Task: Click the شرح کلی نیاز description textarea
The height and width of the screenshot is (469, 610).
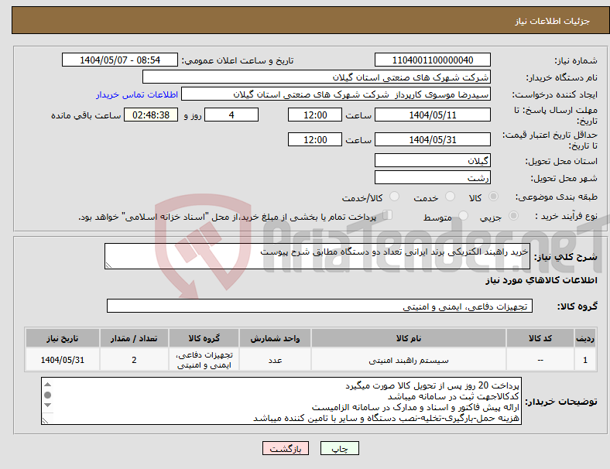Action: point(317,256)
